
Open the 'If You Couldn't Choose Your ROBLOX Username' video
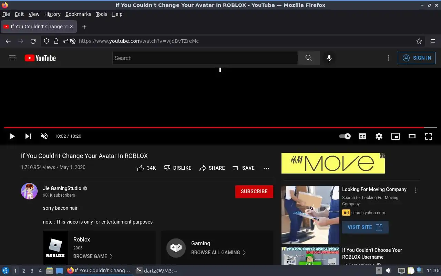pos(372,254)
